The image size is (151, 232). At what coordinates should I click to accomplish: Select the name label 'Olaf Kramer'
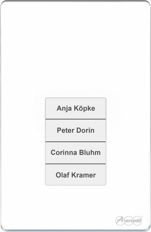(x=76, y=175)
